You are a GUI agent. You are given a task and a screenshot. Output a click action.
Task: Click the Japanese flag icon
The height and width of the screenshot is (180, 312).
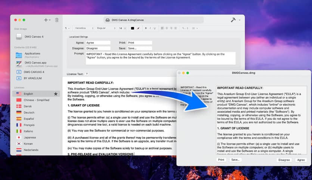coord(19,137)
